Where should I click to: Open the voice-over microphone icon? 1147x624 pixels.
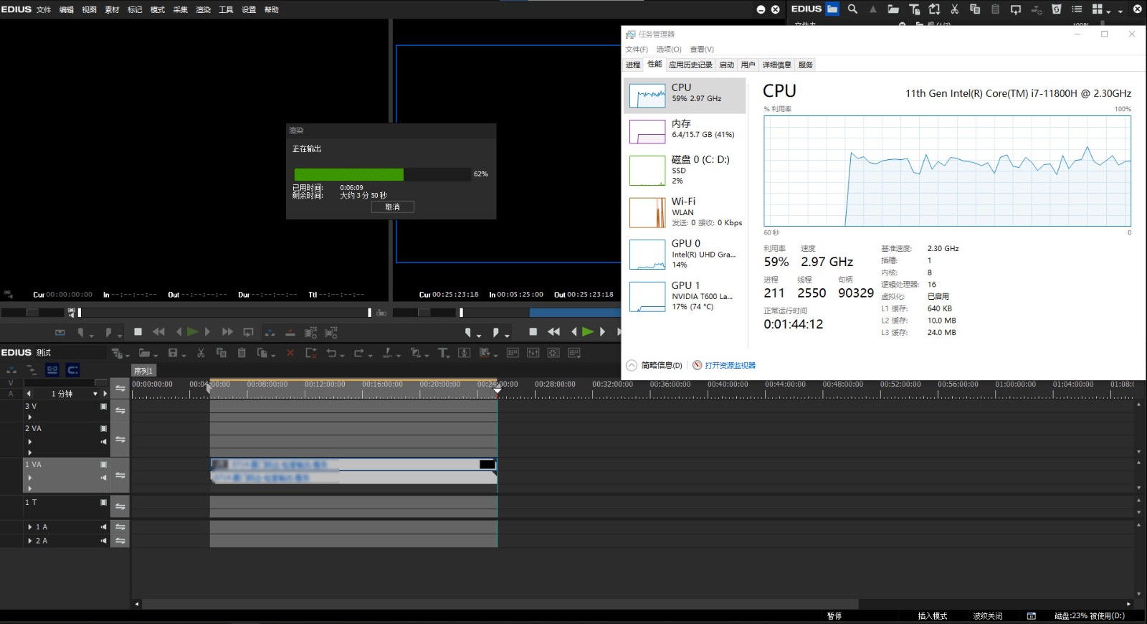465,353
